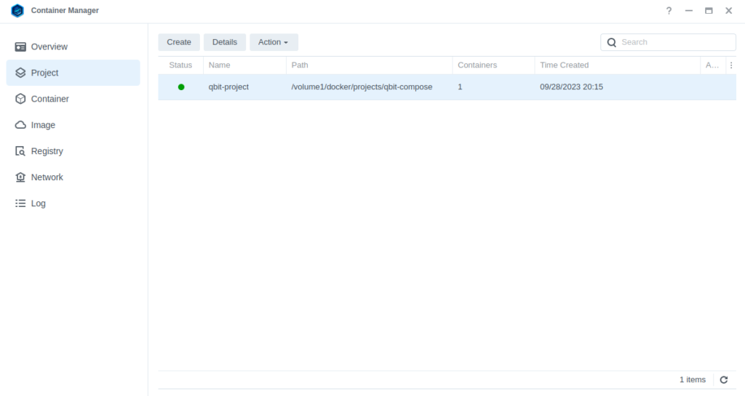Click the Overview sidebar icon
745x396 pixels.
tap(20, 47)
